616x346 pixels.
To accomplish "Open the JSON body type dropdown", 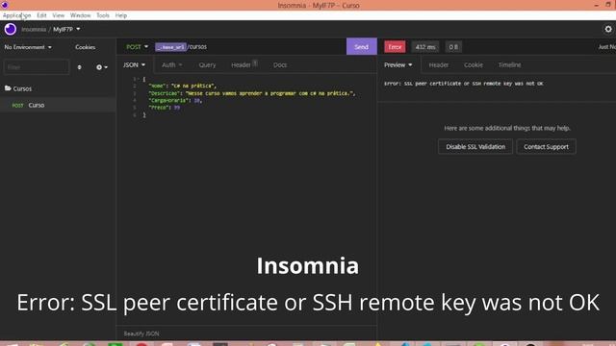I will pyautogui.click(x=134, y=64).
